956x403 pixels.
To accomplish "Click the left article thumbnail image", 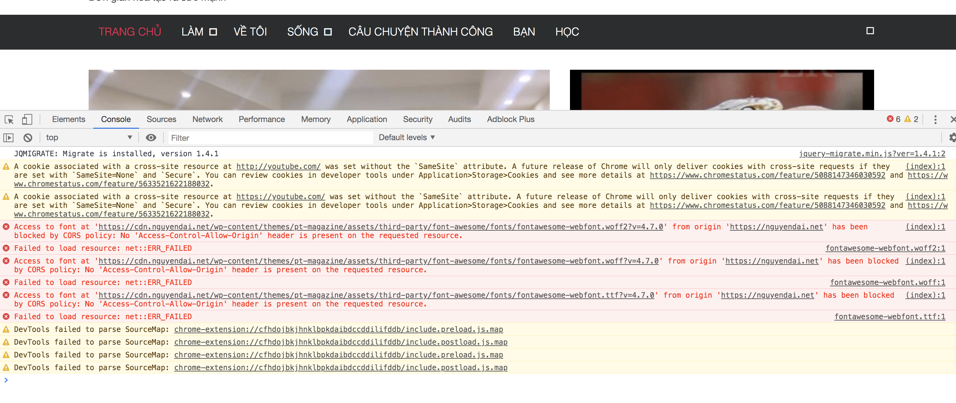I will pyautogui.click(x=319, y=90).
